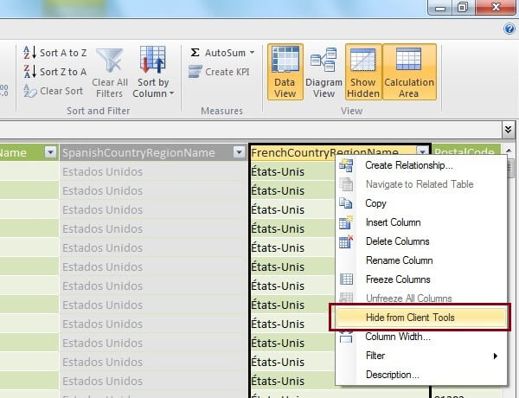
Task: Expand the Filter submenu
Action: (x=421, y=356)
